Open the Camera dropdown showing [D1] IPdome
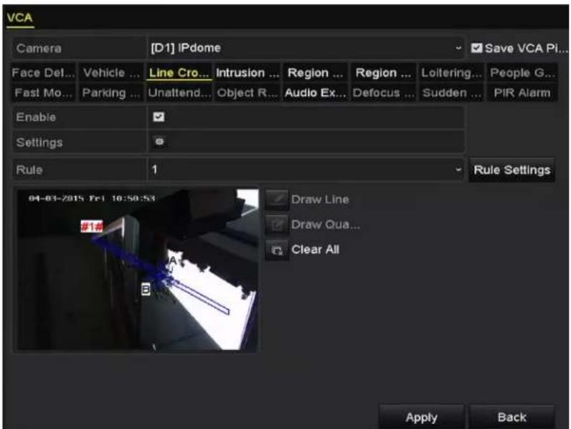 (x=306, y=48)
